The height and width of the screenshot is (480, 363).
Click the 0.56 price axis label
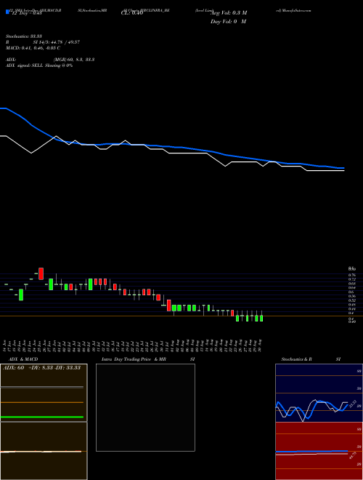tap(352, 296)
